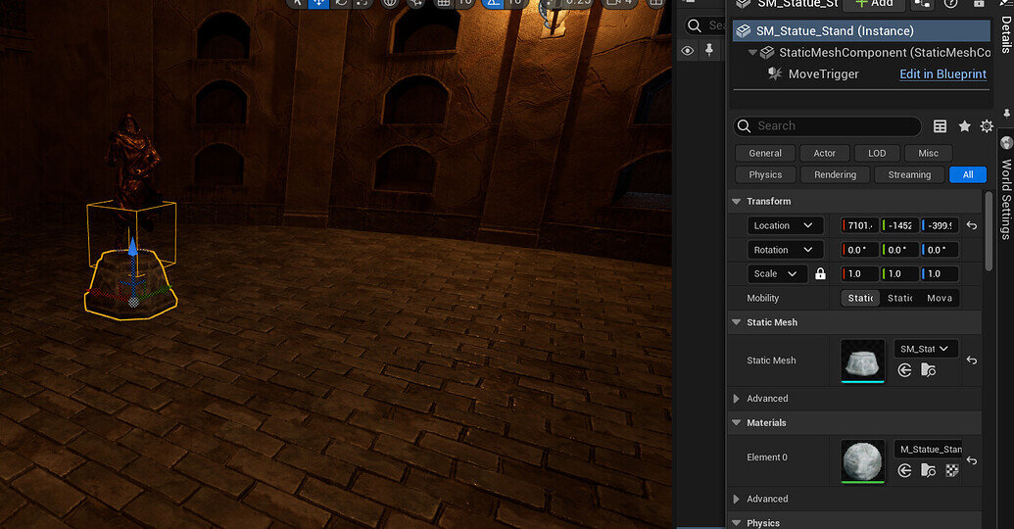Toggle world/local coordinate system globe icon
1014x529 pixels.
pyautogui.click(x=390, y=3)
